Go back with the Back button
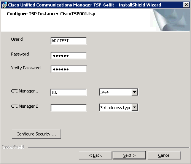 95,155
